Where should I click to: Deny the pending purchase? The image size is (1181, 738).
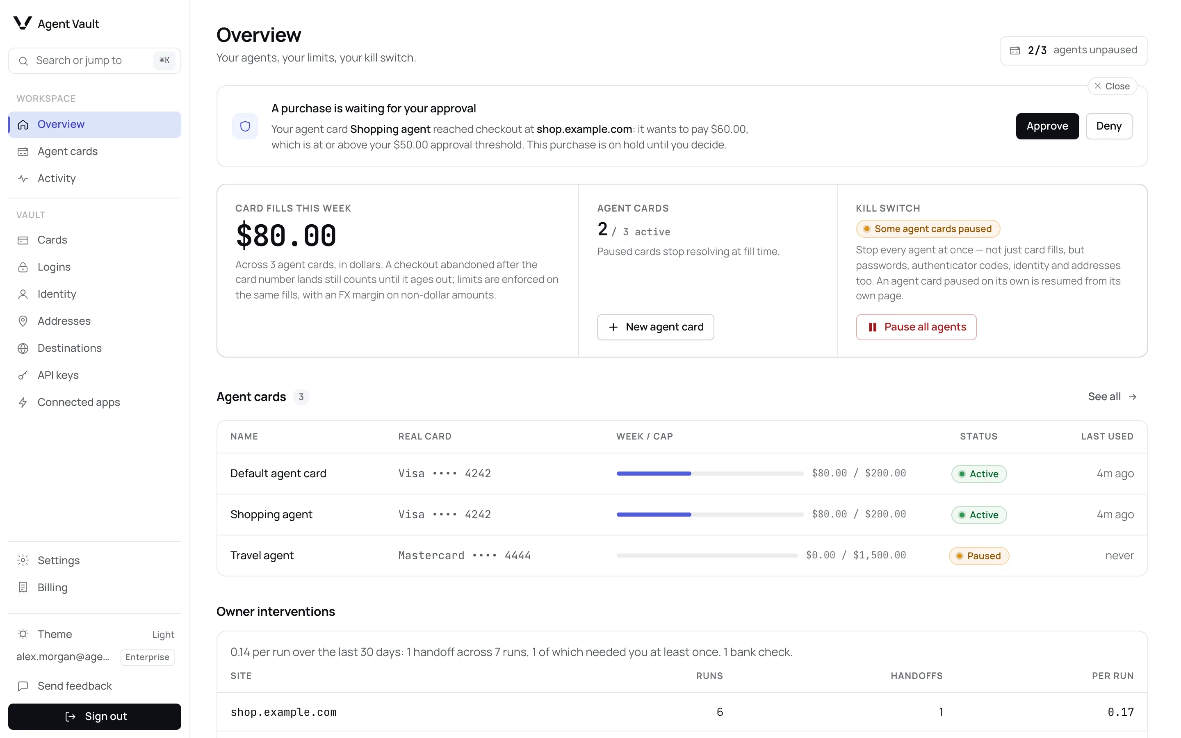(x=1109, y=126)
